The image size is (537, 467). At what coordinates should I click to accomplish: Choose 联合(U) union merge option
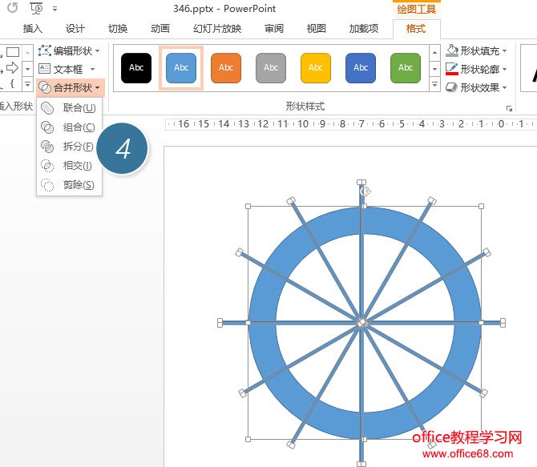(x=69, y=108)
